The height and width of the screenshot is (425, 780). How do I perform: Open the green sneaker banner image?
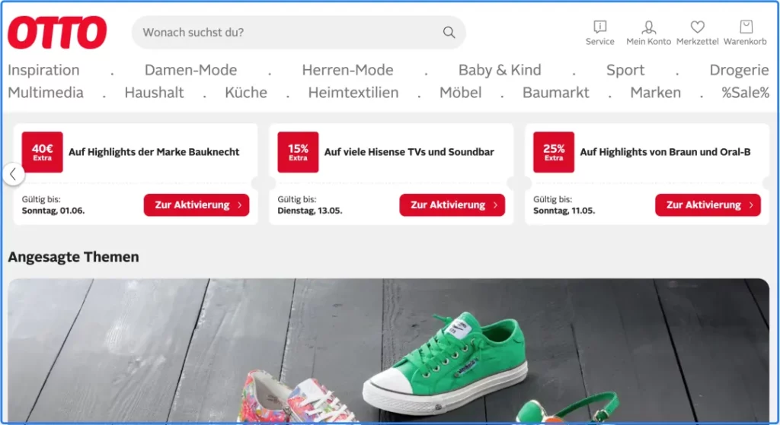[x=388, y=350]
